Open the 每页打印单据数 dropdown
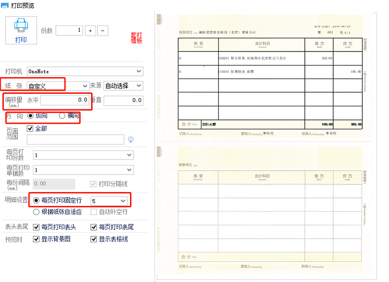The height and width of the screenshot is (282, 389). tap(83, 170)
